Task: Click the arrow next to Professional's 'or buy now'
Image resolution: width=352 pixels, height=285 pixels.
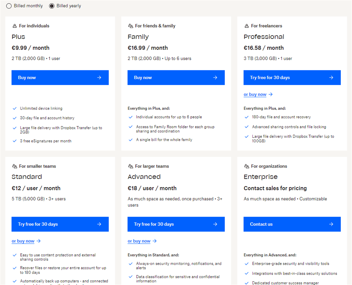Action: pos(271,94)
